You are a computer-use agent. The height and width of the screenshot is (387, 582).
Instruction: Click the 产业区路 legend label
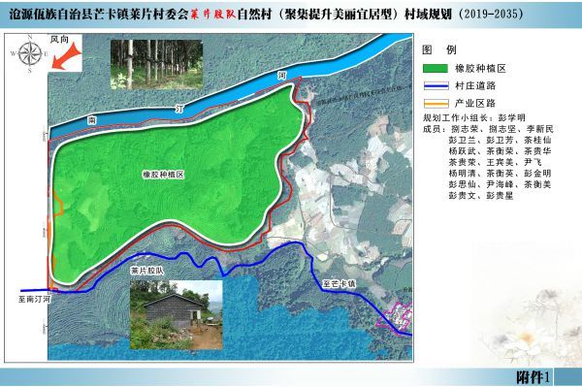click(x=475, y=103)
